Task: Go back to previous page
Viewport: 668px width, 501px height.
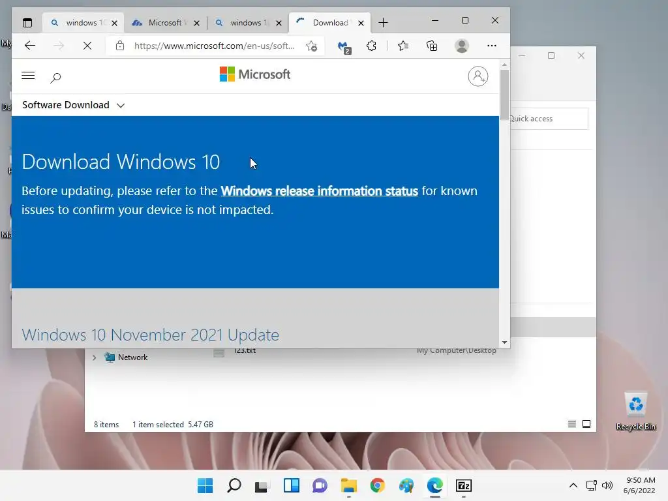Action: 30,46
